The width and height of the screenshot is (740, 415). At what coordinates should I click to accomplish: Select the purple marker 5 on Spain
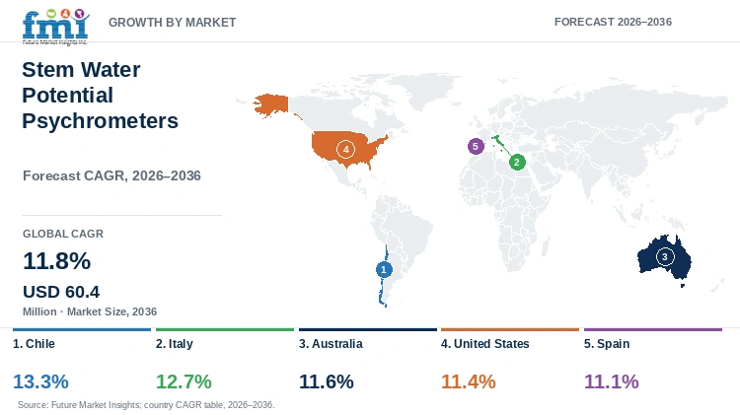click(x=476, y=146)
